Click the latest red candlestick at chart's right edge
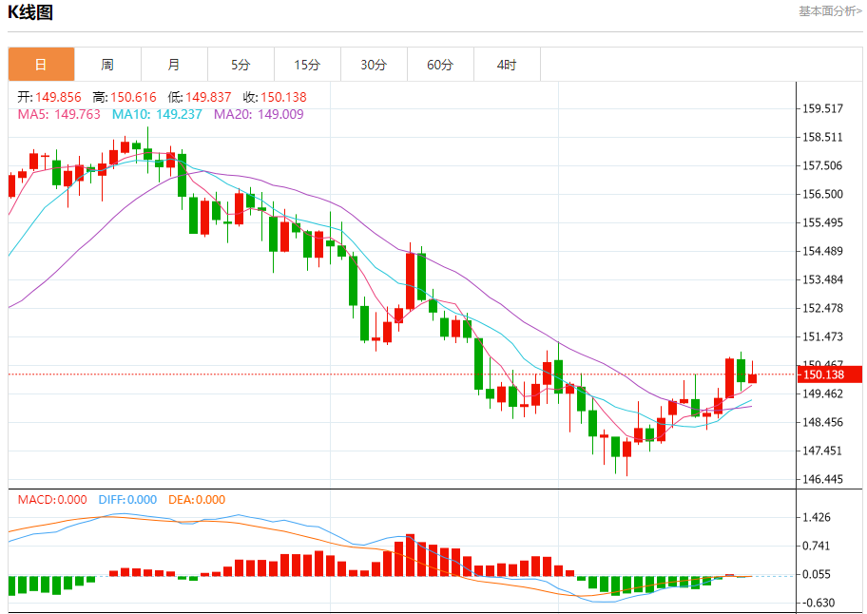Screen dimensions: 867x614 click(753, 378)
